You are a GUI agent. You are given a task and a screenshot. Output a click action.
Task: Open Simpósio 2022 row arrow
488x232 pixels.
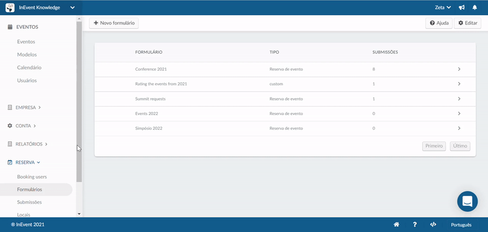(459, 128)
